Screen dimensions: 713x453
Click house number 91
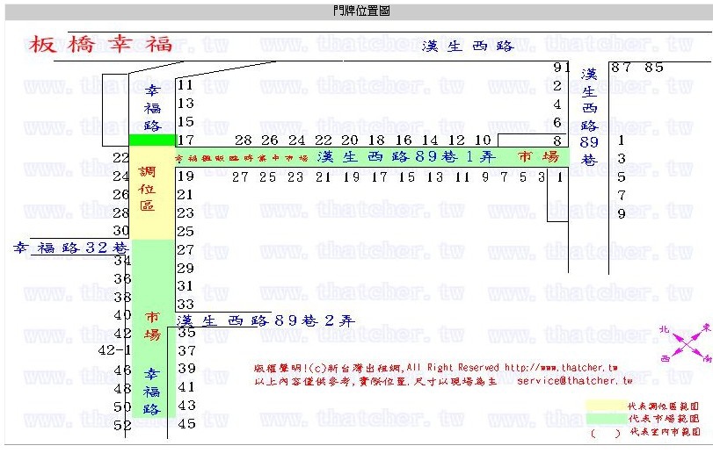562,68
